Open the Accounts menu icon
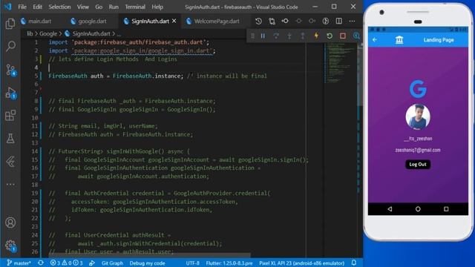Image resolution: width=475 pixels, height=267 pixels. coord(10,222)
